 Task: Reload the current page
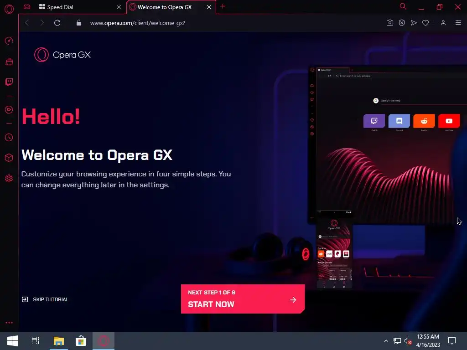pyautogui.click(x=57, y=23)
